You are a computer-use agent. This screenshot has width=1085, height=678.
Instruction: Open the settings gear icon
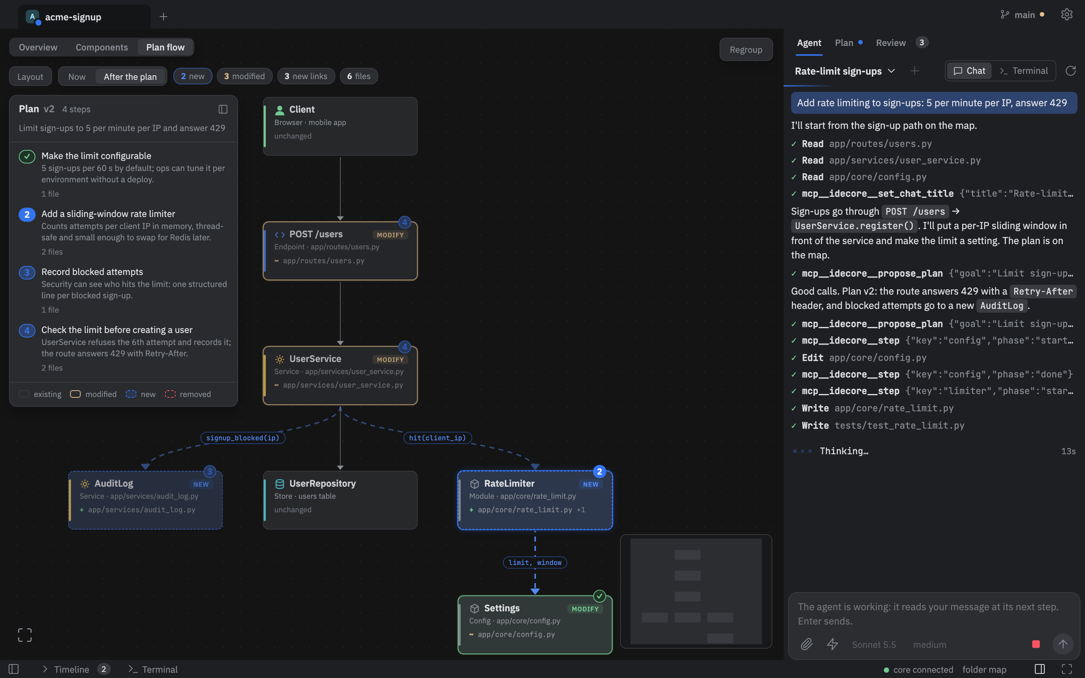(1067, 14)
